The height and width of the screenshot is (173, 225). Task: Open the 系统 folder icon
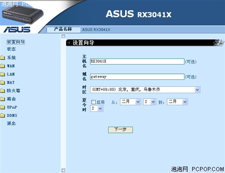coord(2,58)
